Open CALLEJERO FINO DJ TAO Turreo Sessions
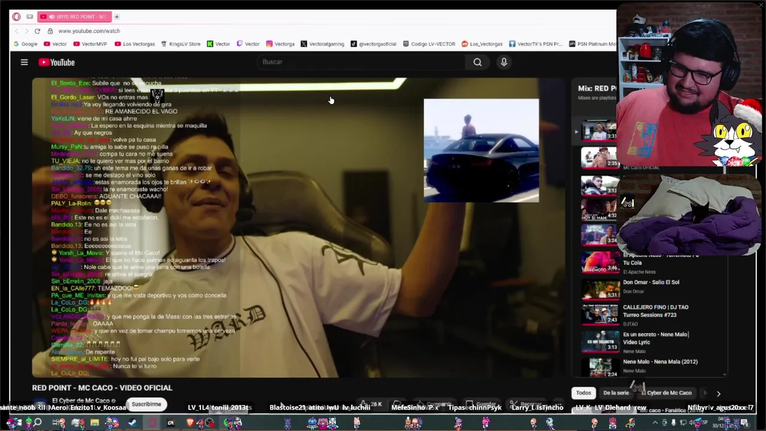This screenshot has height=431, width=766. click(x=656, y=311)
